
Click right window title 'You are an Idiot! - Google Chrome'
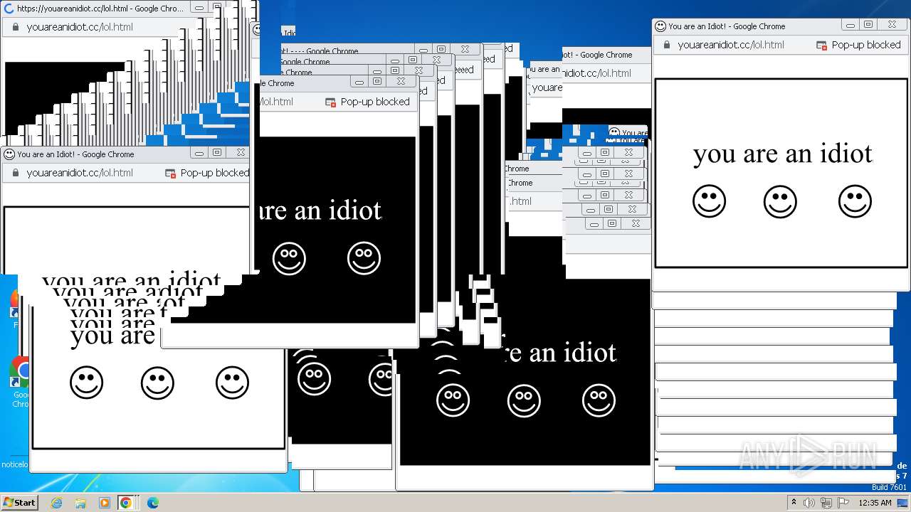(x=727, y=26)
